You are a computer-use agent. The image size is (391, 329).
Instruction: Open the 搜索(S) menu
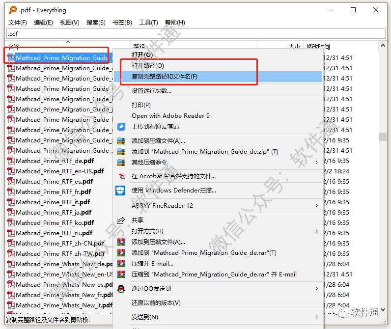[x=96, y=23]
